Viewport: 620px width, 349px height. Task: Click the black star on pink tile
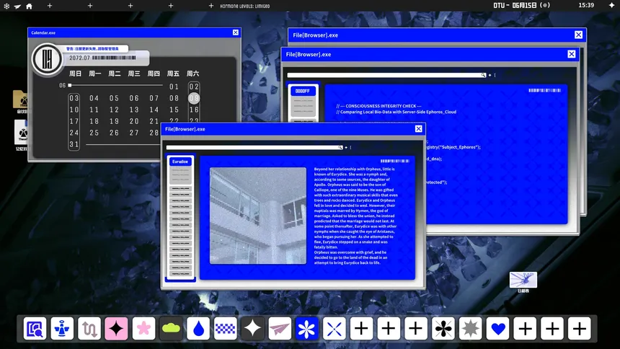tap(116, 328)
